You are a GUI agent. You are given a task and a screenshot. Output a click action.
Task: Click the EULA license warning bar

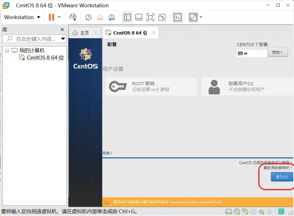(x=198, y=202)
